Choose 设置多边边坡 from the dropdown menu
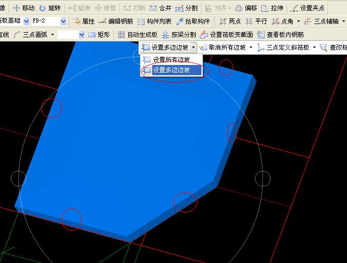The width and height of the screenshot is (347, 263). (x=171, y=70)
